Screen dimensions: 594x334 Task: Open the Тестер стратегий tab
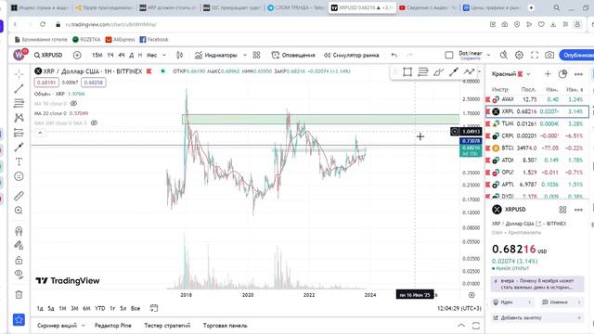coord(167,326)
